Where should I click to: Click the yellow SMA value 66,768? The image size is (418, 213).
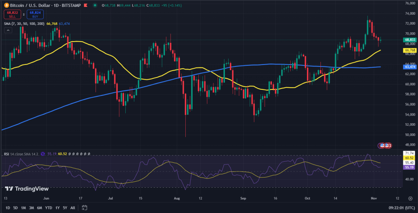(52, 24)
